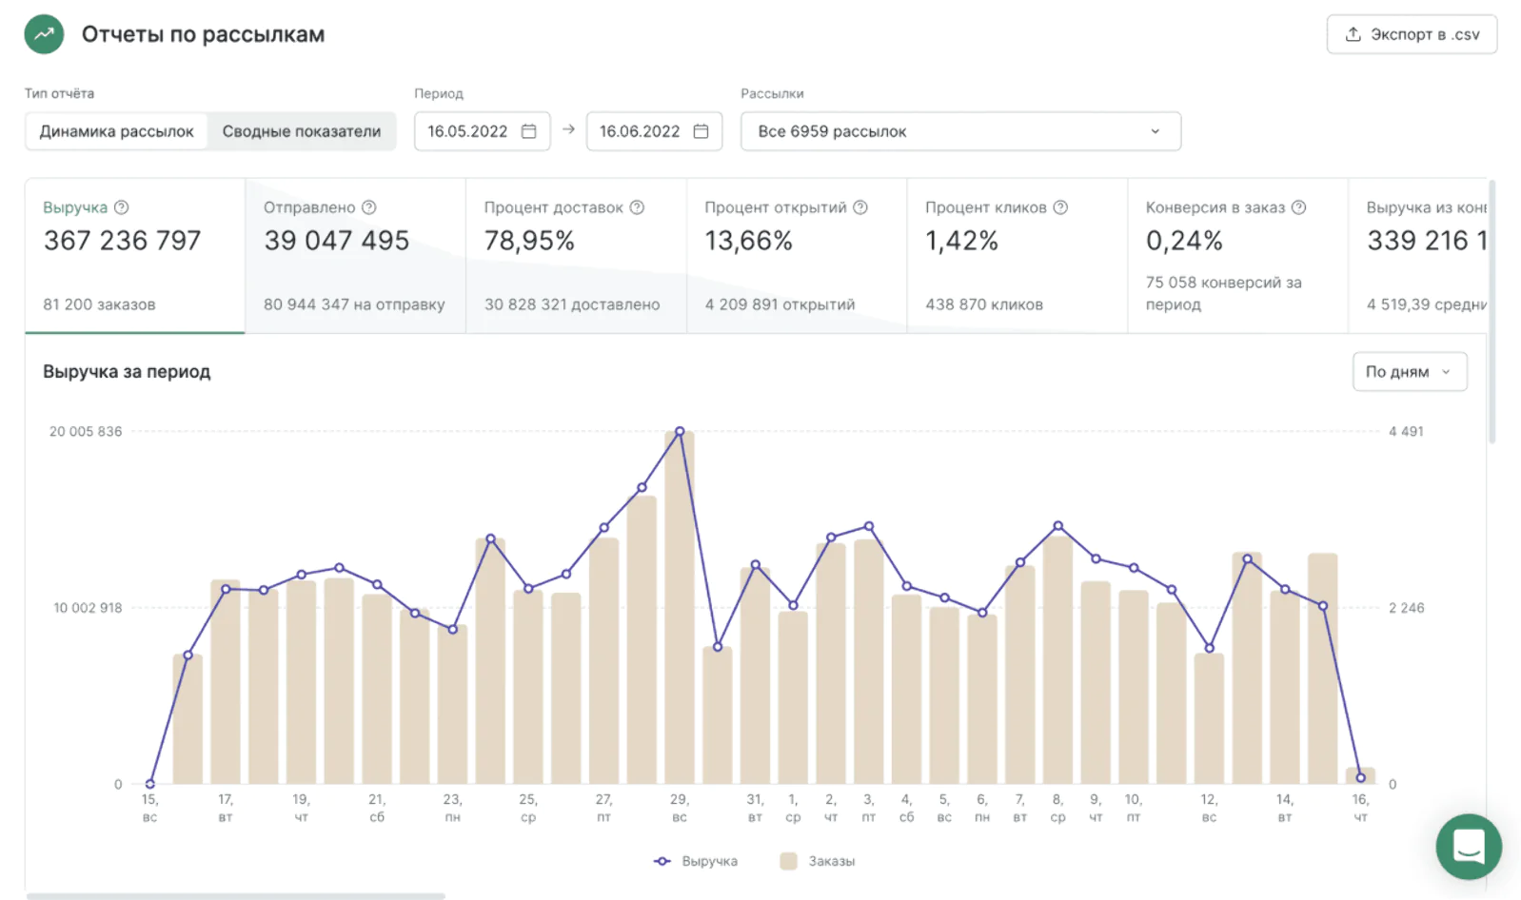This screenshot has width=1521, height=900.
Task: Show help for Конверсия в заказ
Action: (x=1298, y=207)
